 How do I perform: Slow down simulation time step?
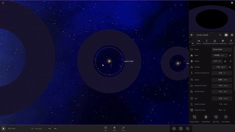50,129
